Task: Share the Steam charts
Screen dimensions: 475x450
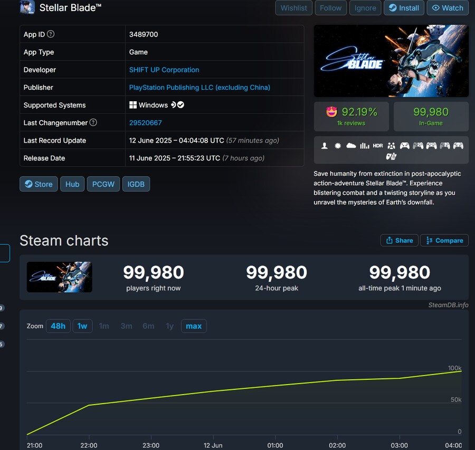Action: (400, 240)
